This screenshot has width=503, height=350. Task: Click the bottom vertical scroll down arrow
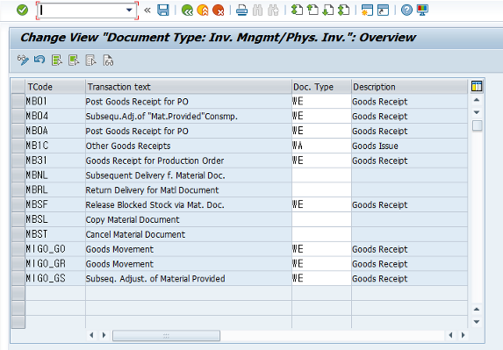pyautogui.click(x=477, y=321)
